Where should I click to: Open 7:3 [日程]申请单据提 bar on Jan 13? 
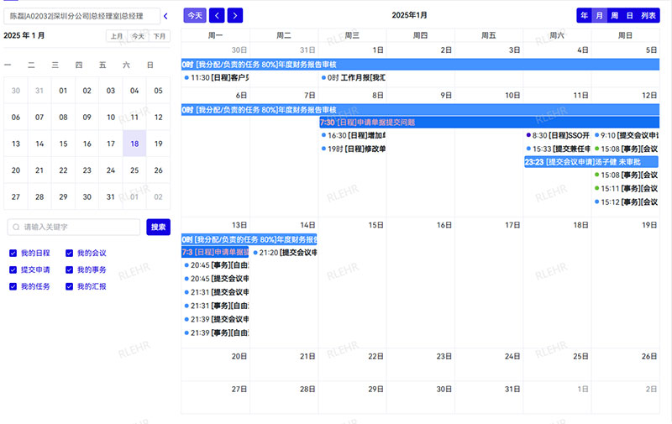215,252
